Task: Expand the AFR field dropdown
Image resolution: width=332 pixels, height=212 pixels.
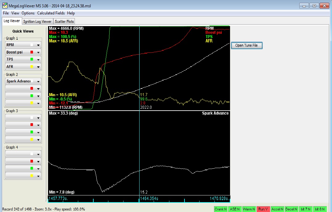Action: coord(23,66)
